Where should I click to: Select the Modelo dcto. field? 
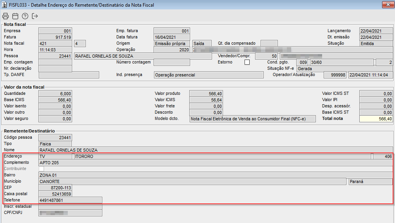tap(253, 119)
